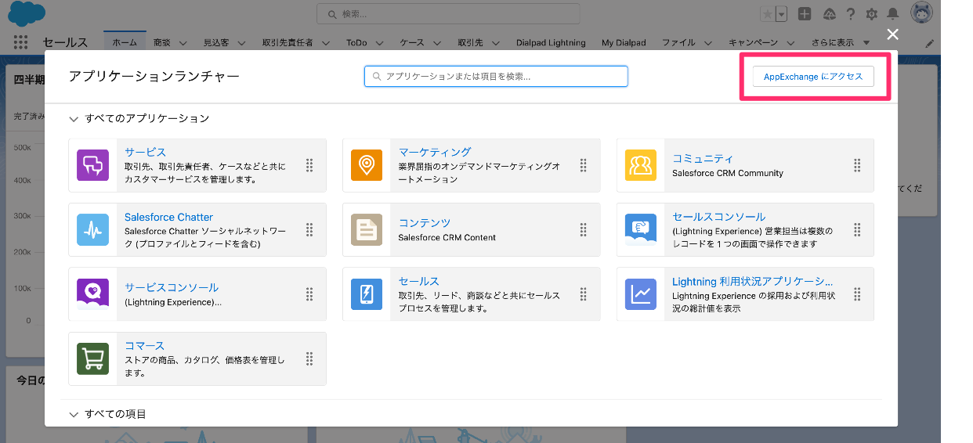Image resolution: width=973 pixels, height=443 pixels.
Task: Open the App Launcher waffle grid icon
Action: (21, 42)
